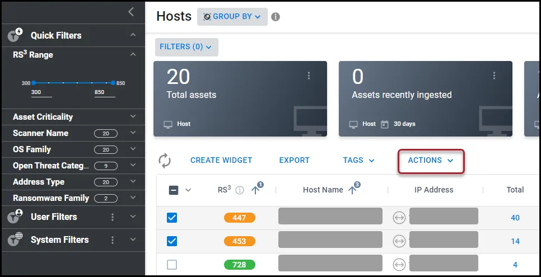Click address type icon in 453 row
This screenshot has width=541, height=277.
tap(399, 241)
